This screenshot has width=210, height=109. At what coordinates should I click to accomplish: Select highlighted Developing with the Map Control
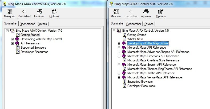148,43
